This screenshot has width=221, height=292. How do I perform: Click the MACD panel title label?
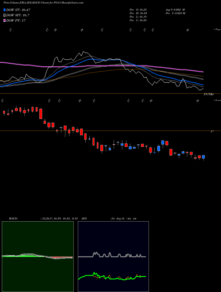pos(13,219)
